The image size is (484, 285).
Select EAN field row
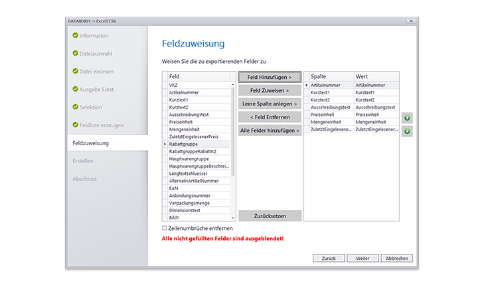(199, 188)
